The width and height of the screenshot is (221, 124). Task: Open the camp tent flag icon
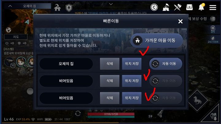(x=166, y=7)
